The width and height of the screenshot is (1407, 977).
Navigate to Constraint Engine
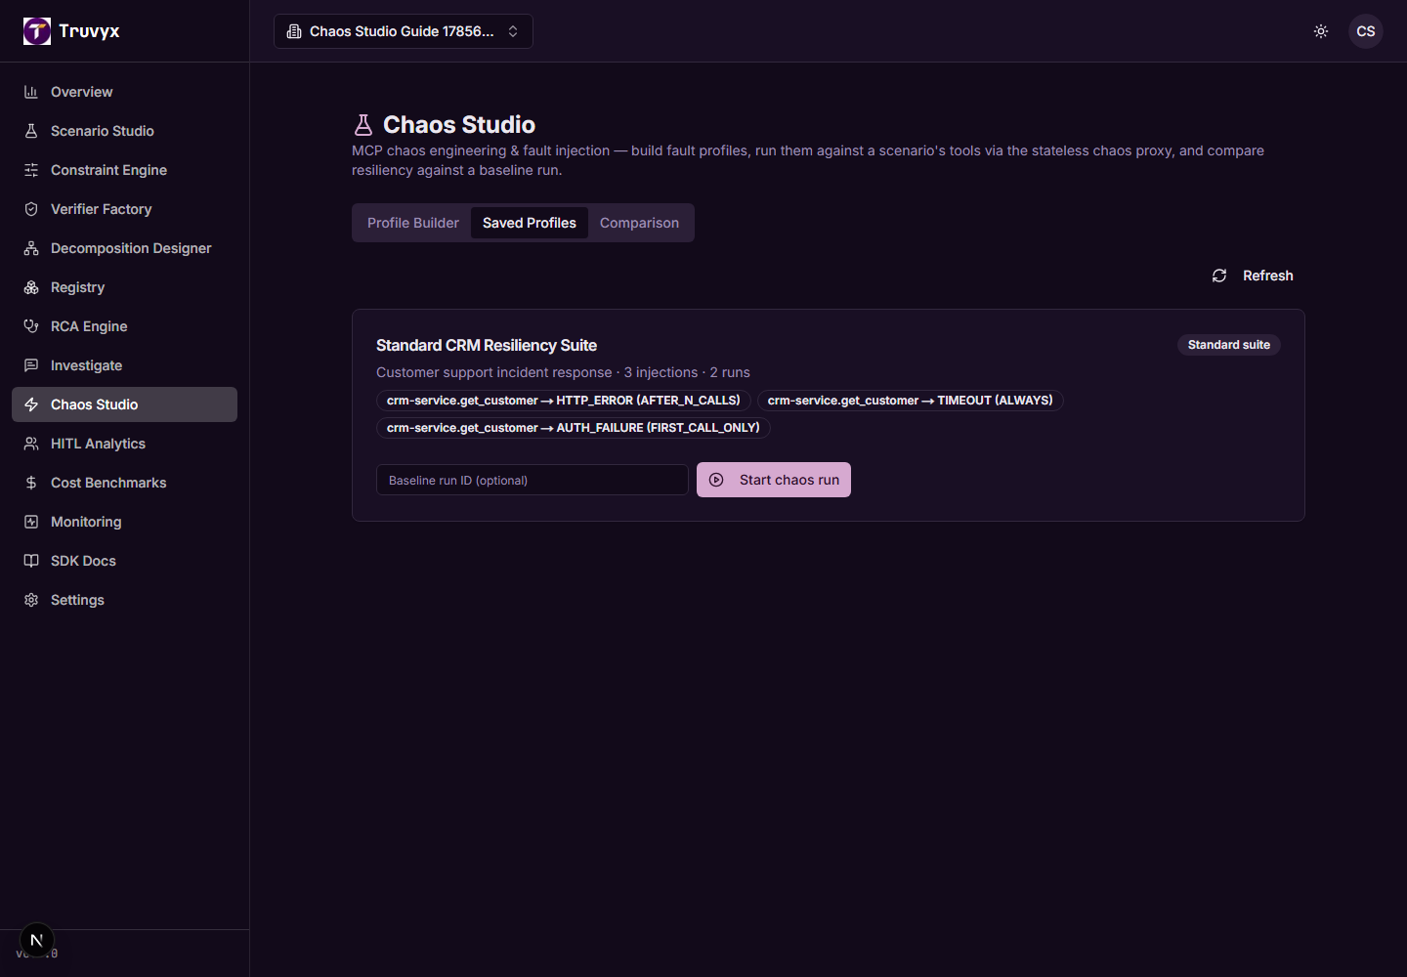(124, 170)
